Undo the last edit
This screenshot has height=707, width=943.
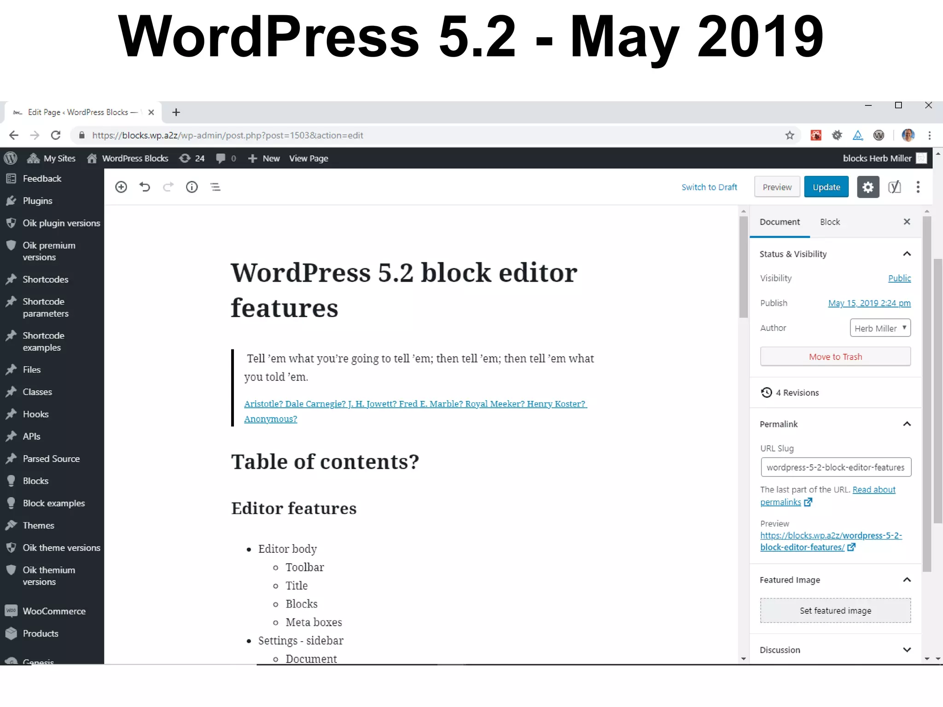[x=145, y=187]
